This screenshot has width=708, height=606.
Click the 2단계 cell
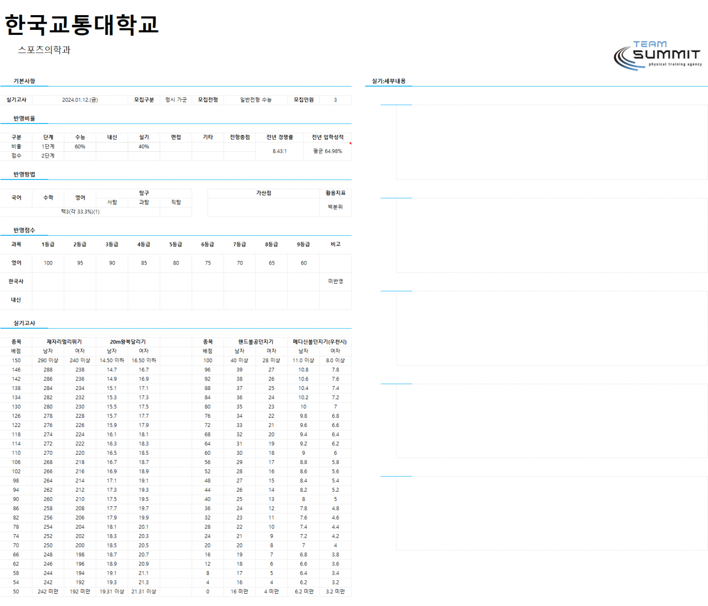48,156
